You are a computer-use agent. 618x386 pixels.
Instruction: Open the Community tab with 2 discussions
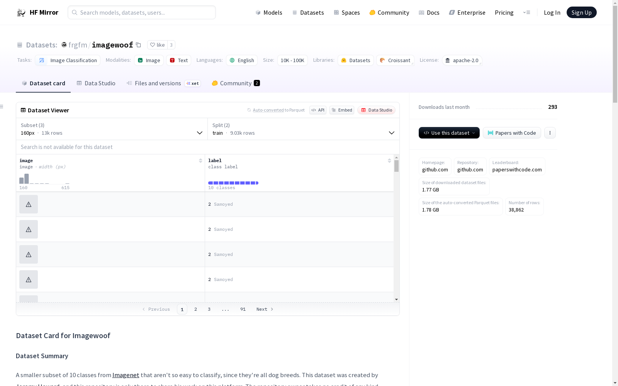tap(236, 83)
